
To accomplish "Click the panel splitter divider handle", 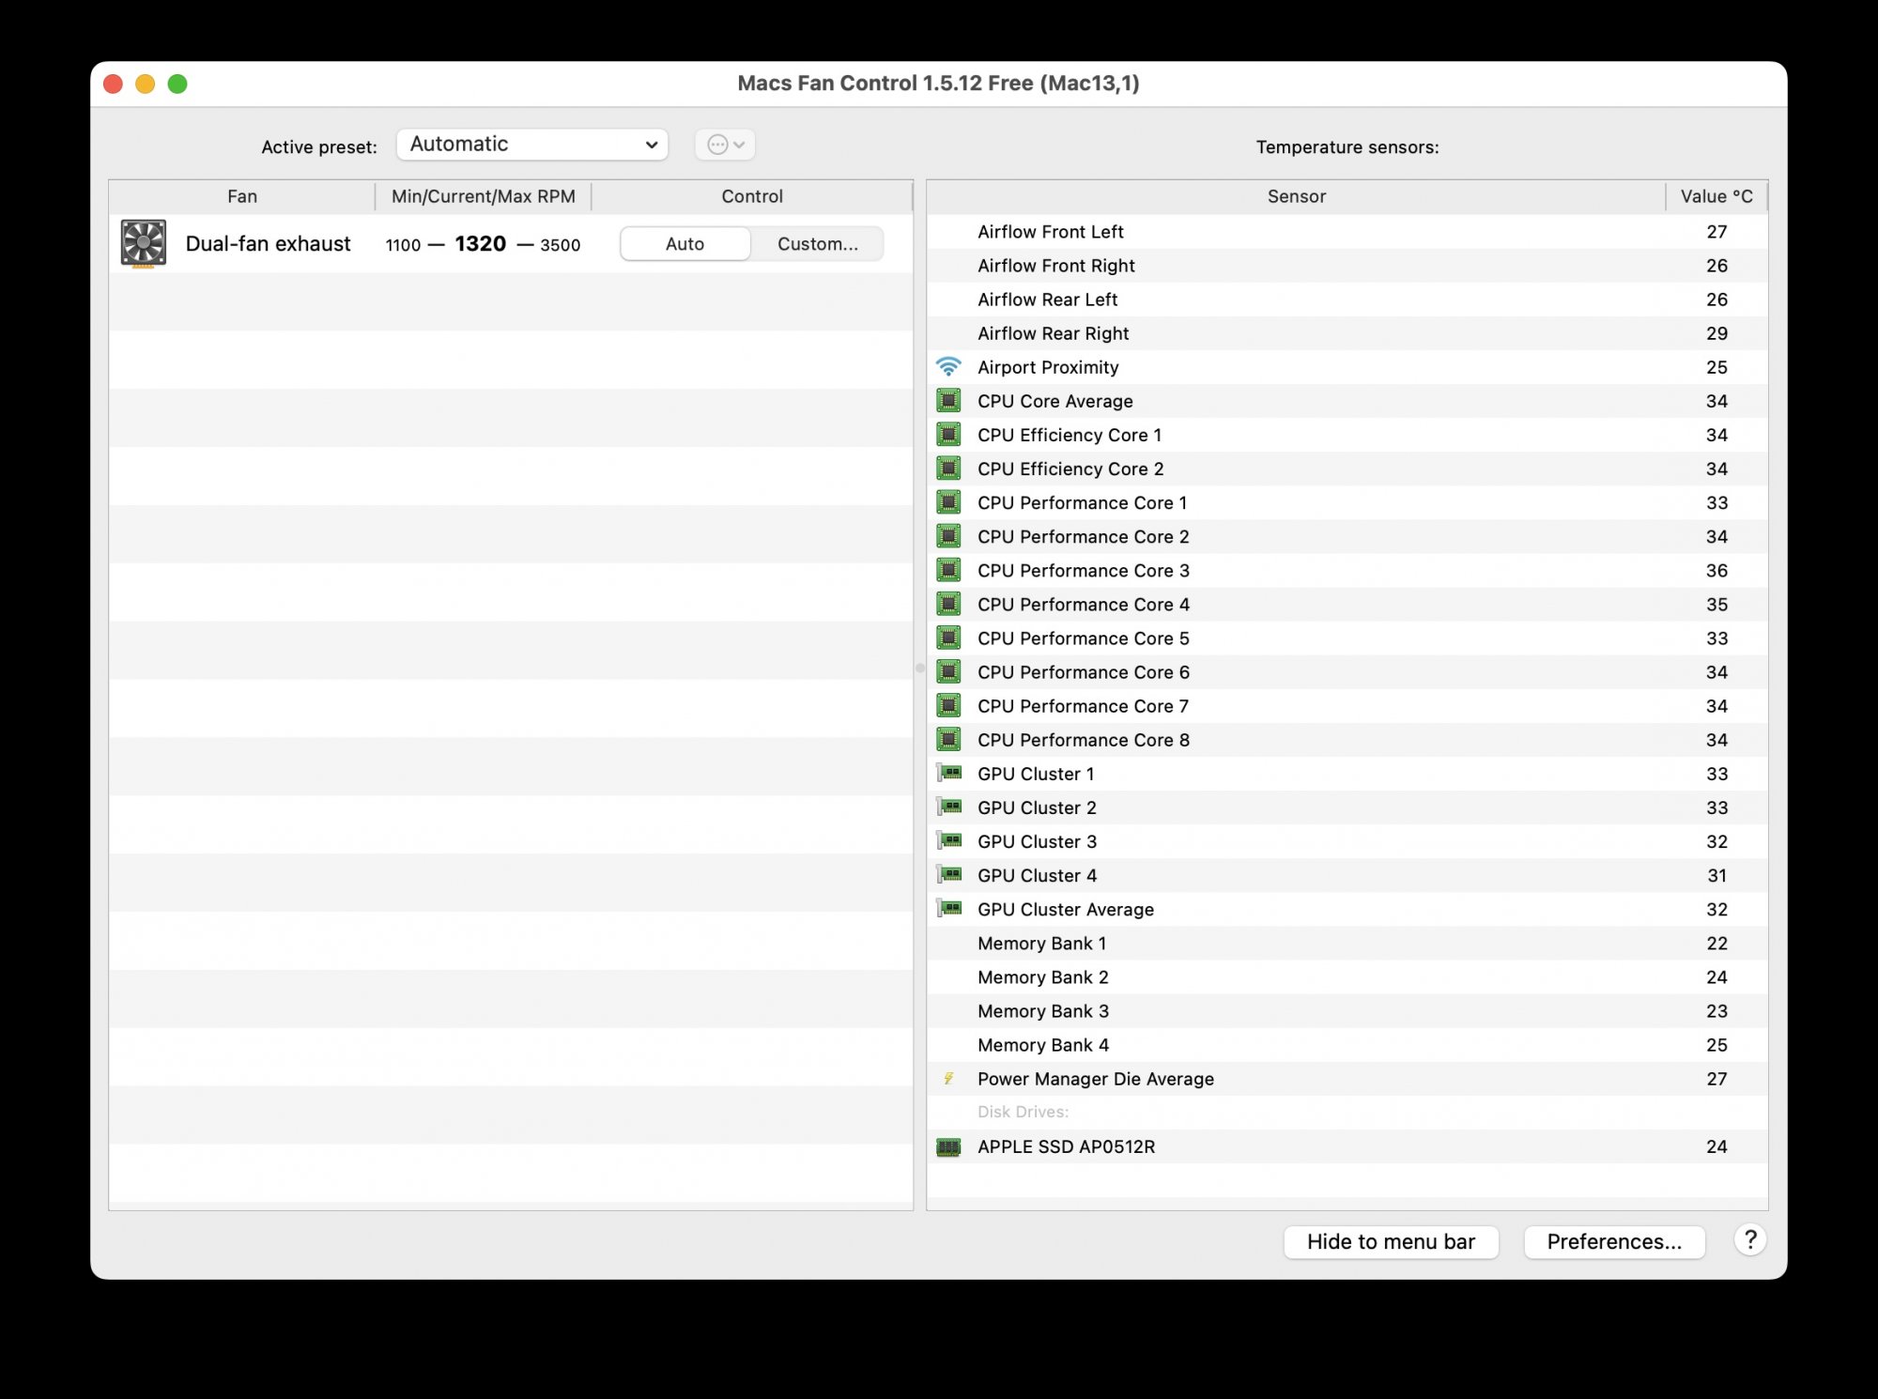I will 920,669.
